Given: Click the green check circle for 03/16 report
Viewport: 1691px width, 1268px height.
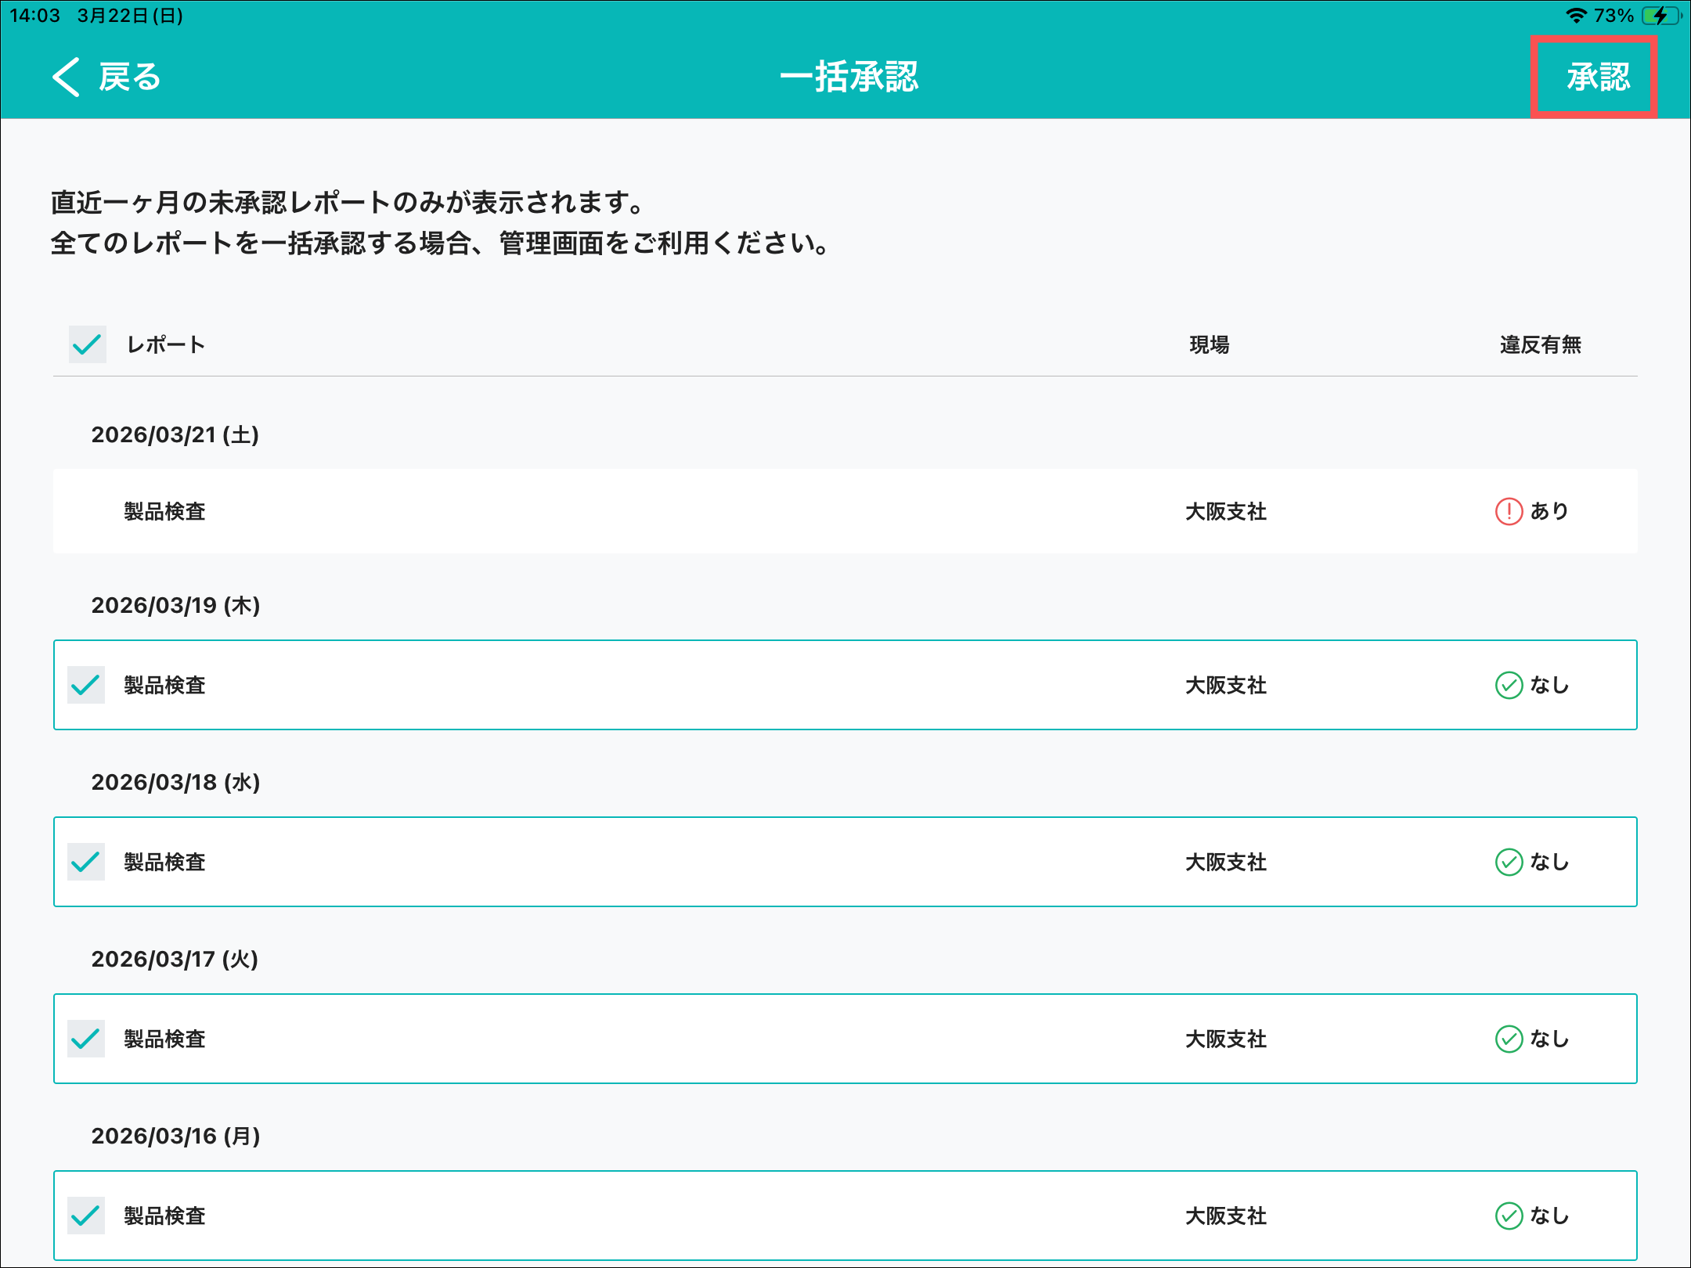Looking at the screenshot, I should (x=1509, y=1216).
